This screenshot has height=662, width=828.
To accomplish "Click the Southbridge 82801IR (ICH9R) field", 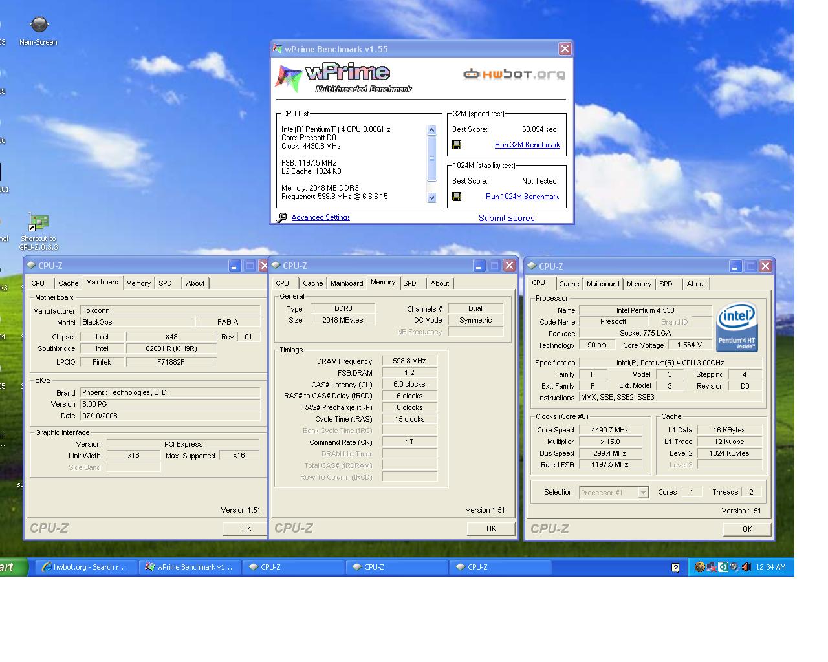I will [x=171, y=348].
